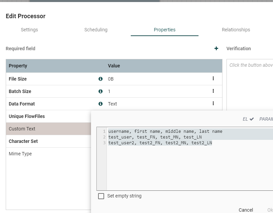Screen dimensions: 273x213
Task: Click the File Size info icon
Action: coord(100,79)
